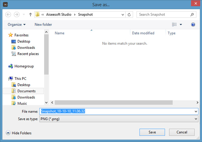Expand the File name history dropdown

196,111
